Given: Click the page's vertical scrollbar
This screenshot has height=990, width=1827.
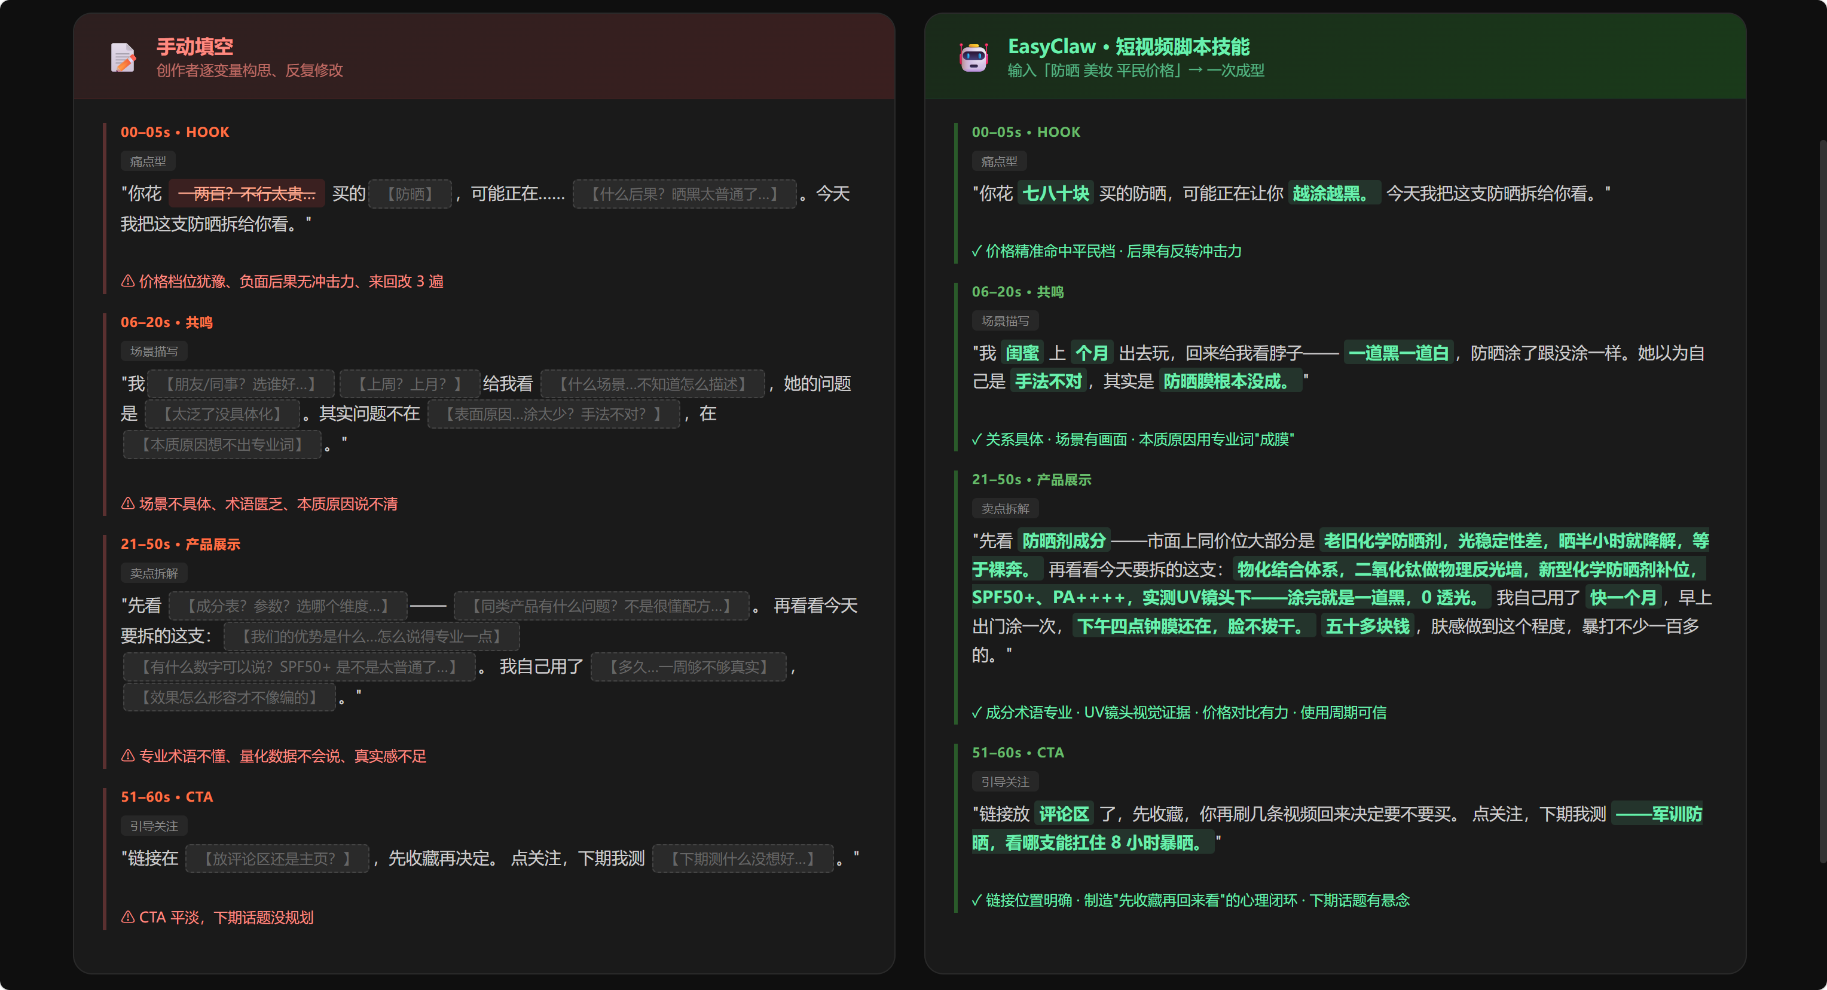Looking at the screenshot, I should coord(1823,500).
